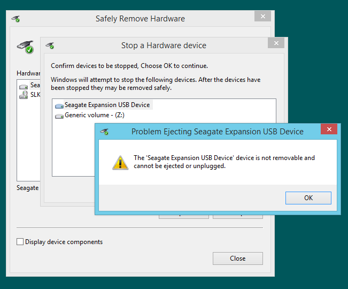
Task: Click Close in Safely Remove Hardware window
Action: click(238, 258)
